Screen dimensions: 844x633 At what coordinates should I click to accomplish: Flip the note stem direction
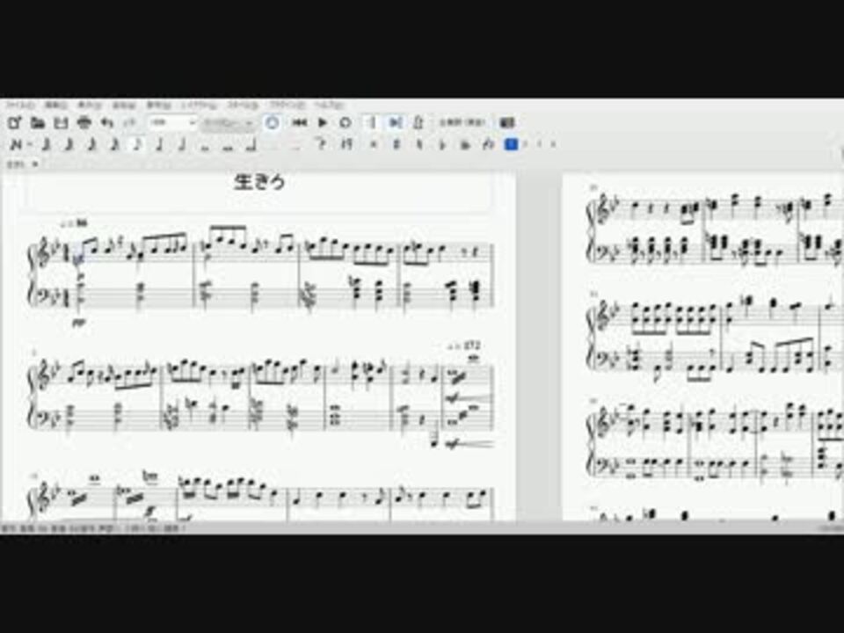488,143
